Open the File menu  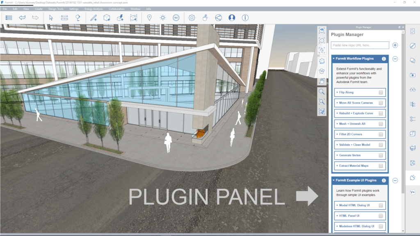tap(5, 9)
